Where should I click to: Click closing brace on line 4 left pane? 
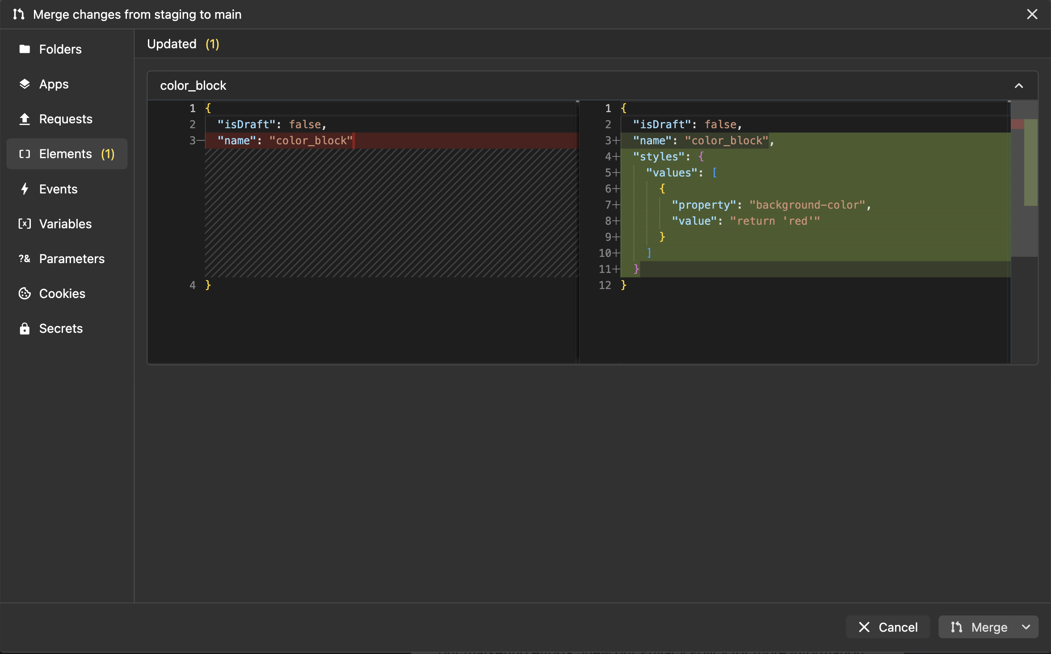(208, 285)
